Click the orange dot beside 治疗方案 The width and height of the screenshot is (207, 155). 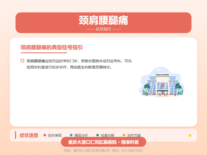(124, 135)
